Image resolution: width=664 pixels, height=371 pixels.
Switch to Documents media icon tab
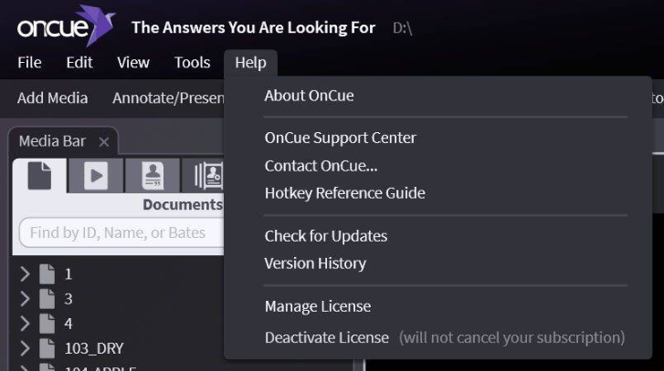coord(39,175)
